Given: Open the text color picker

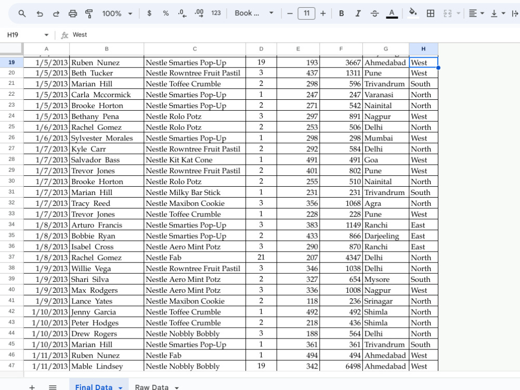Looking at the screenshot, I should pyautogui.click(x=392, y=14).
